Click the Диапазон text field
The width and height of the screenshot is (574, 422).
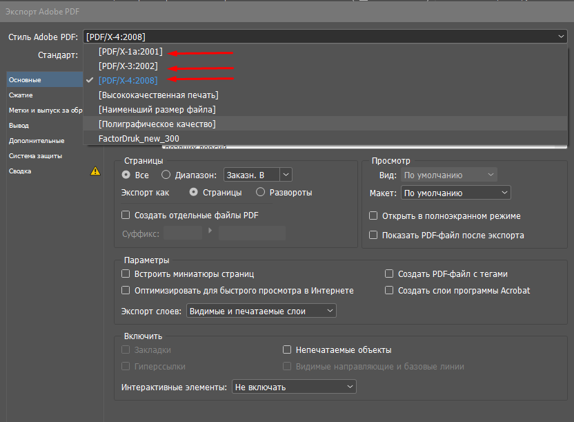(252, 175)
